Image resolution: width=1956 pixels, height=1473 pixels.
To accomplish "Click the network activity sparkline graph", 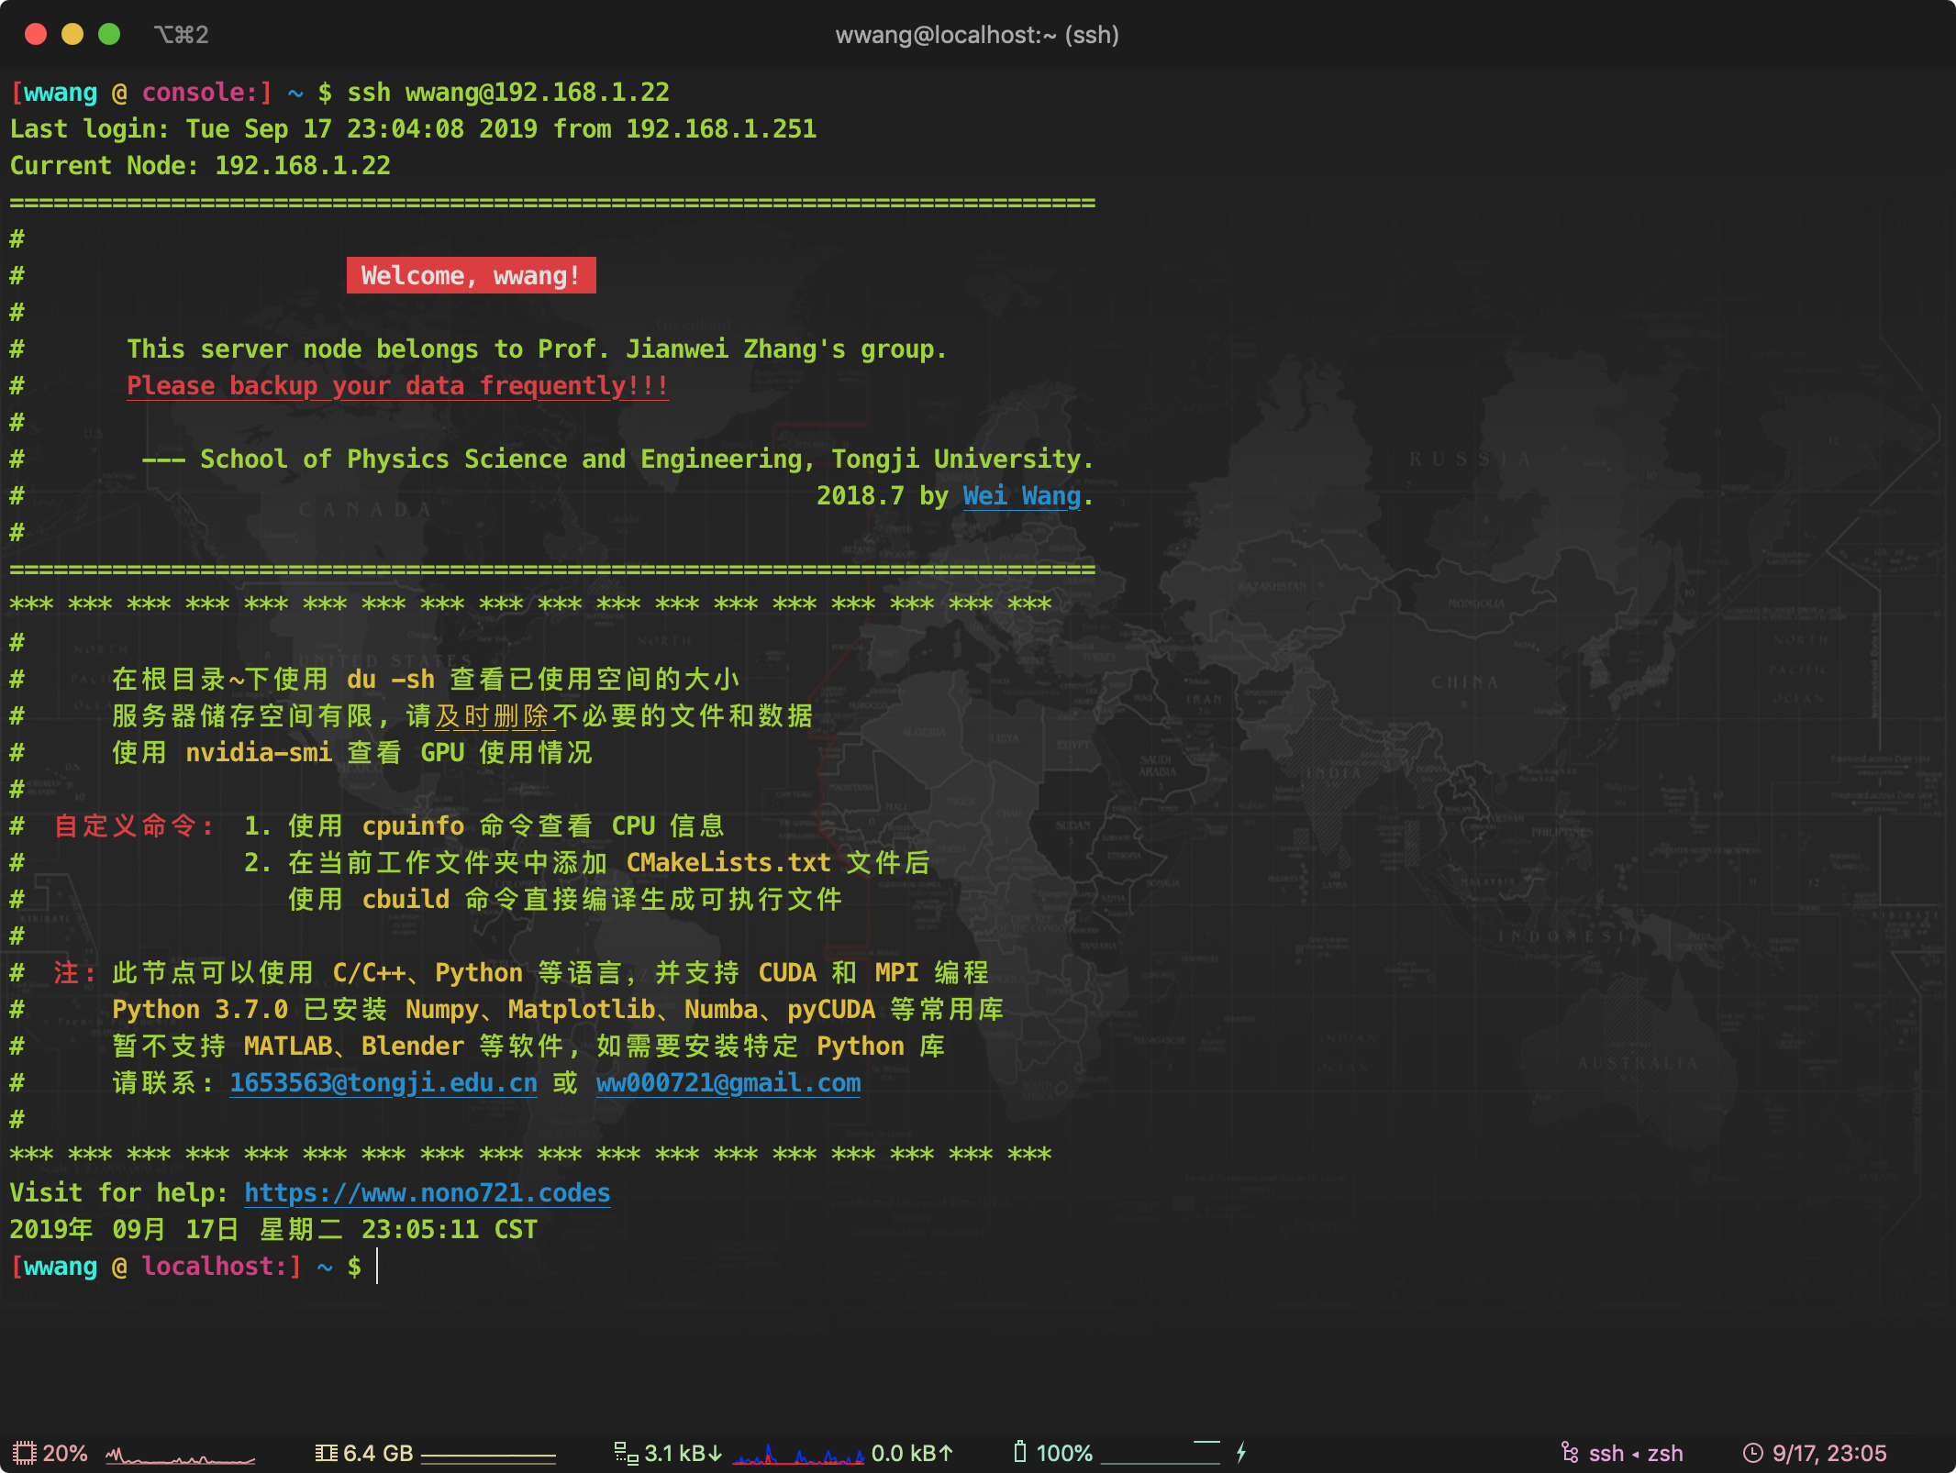I will pyautogui.click(x=797, y=1455).
